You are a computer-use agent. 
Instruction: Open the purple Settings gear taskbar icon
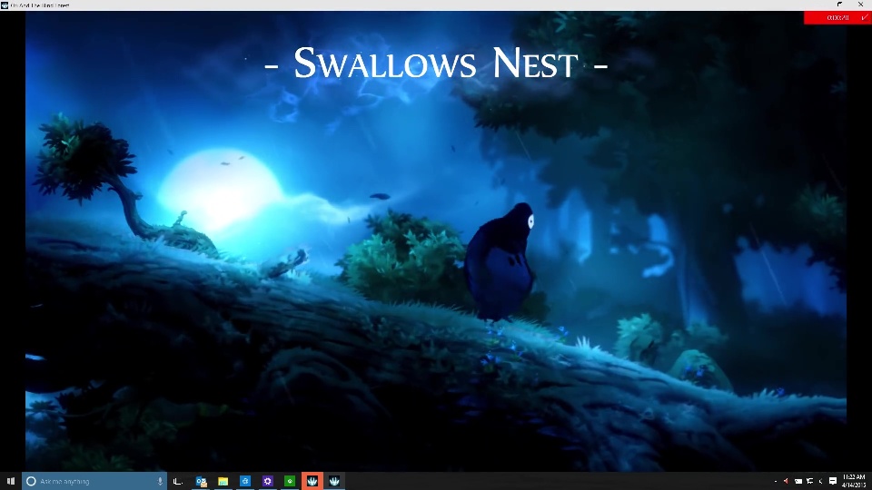[267, 481]
